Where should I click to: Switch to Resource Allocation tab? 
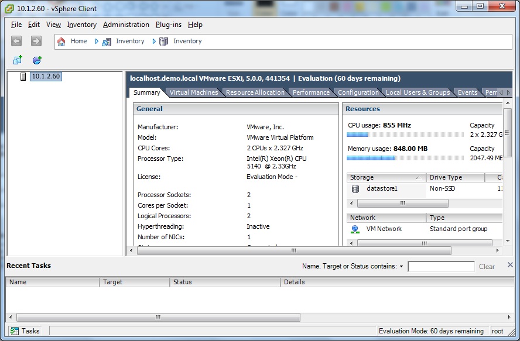255,92
